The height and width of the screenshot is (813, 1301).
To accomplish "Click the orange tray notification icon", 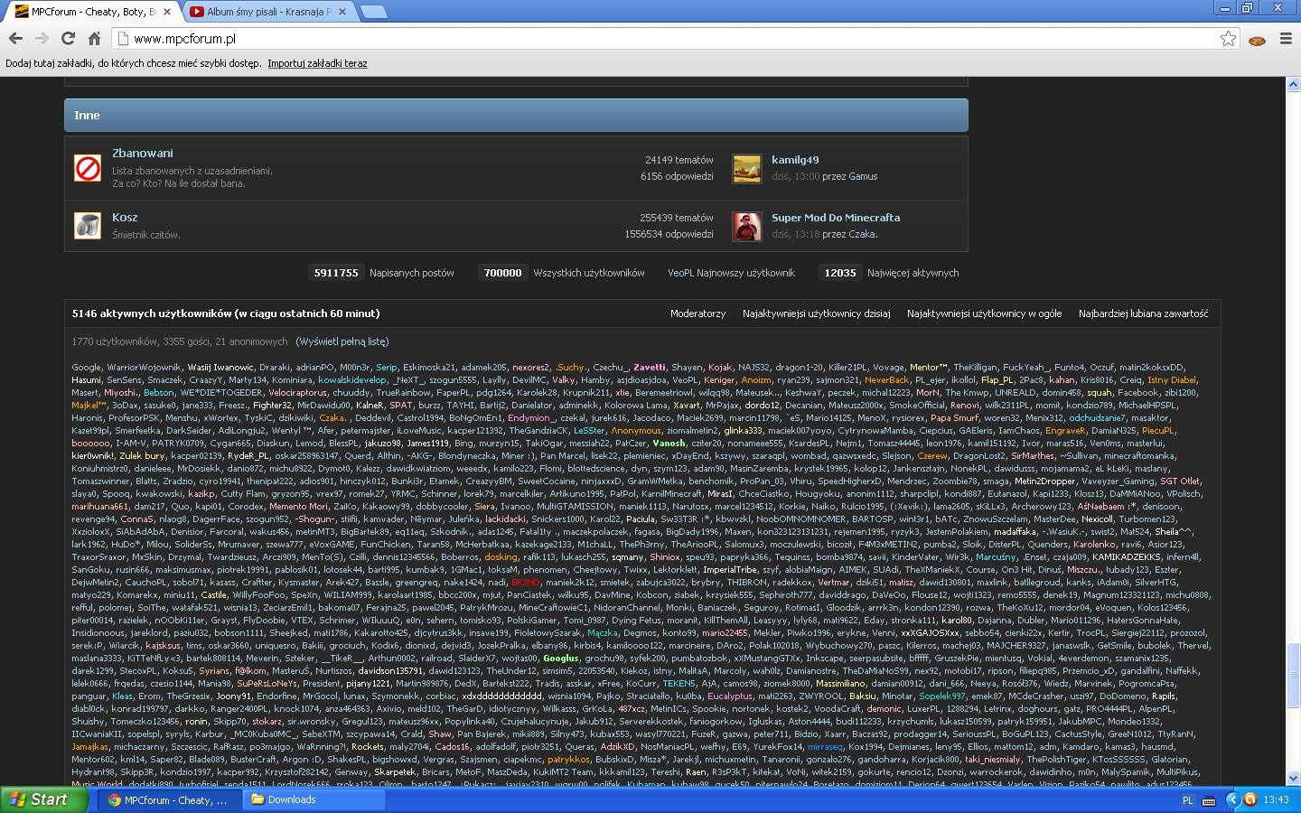I will click(x=1250, y=799).
